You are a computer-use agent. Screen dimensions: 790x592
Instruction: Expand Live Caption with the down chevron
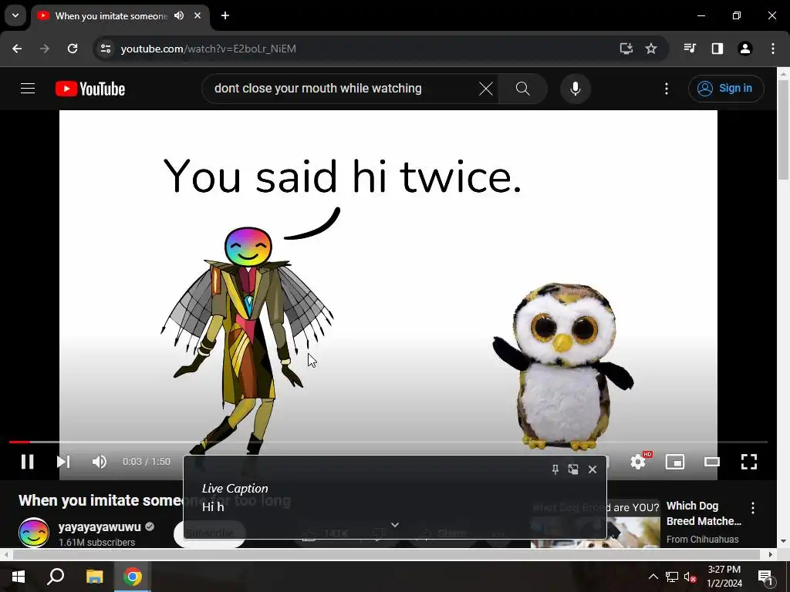[395, 524]
